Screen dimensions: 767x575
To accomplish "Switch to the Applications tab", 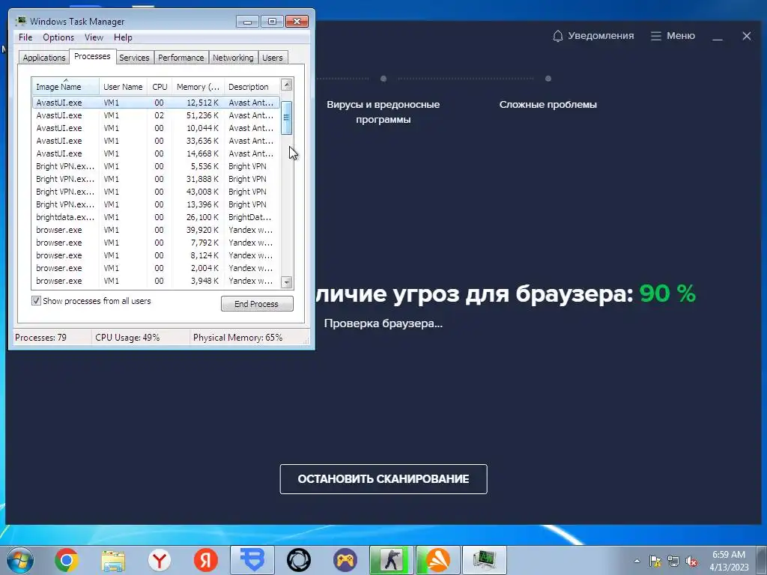I will coord(44,58).
